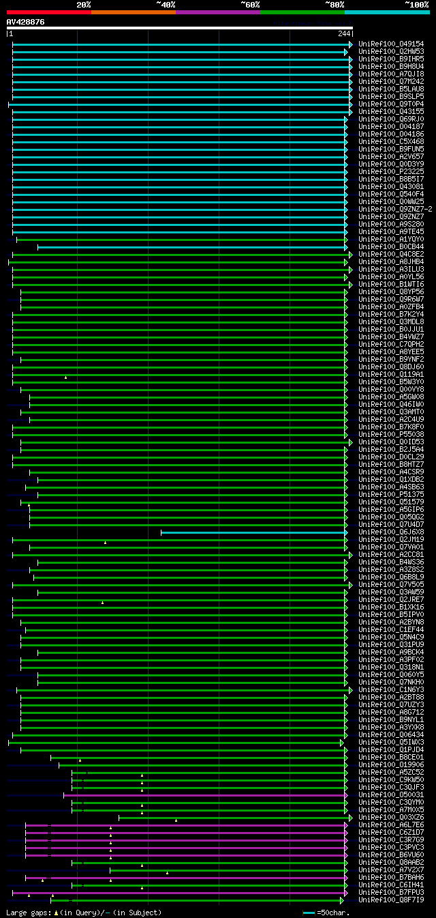The width and height of the screenshot is (436, 918).
Task: Select the UniRef100_P51375 label
Action: (391, 495)
